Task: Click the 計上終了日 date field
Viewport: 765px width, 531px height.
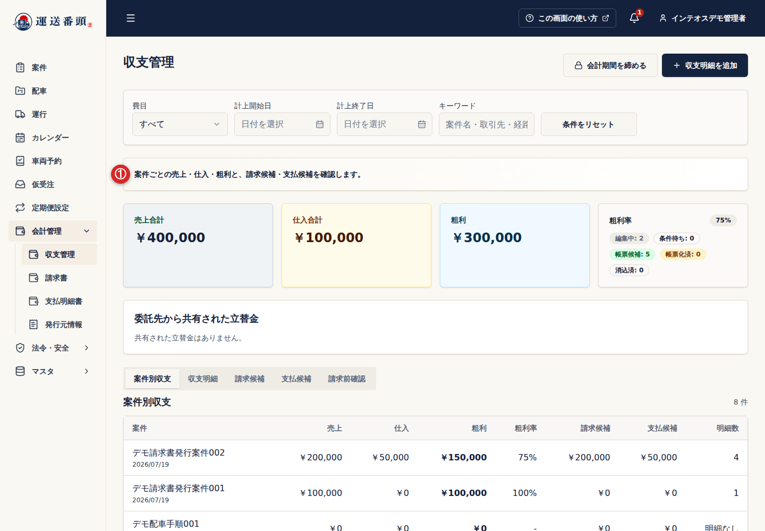Action: point(385,124)
